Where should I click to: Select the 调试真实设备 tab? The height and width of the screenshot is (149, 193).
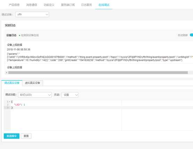[x=12, y=83]
